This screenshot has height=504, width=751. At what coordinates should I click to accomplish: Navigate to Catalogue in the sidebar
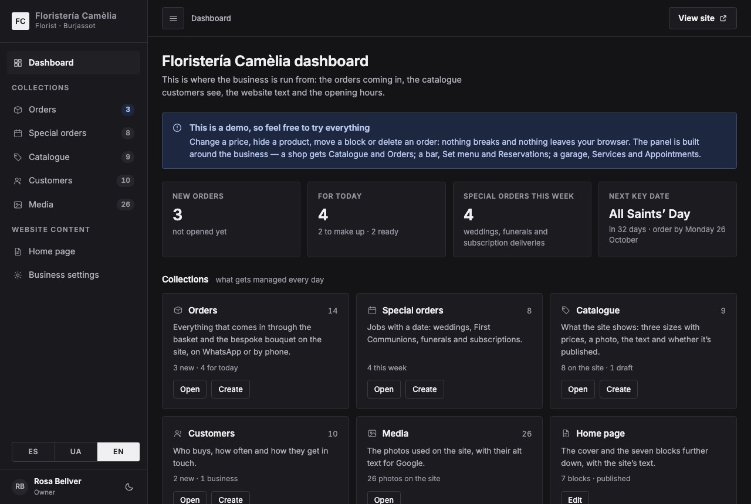[73, 157]
